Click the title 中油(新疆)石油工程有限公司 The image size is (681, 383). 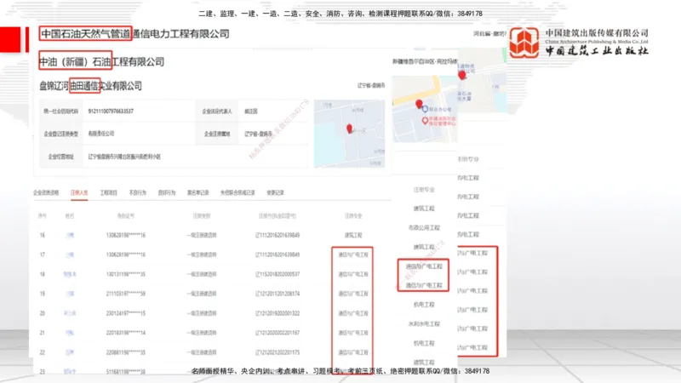coord(101,61)
